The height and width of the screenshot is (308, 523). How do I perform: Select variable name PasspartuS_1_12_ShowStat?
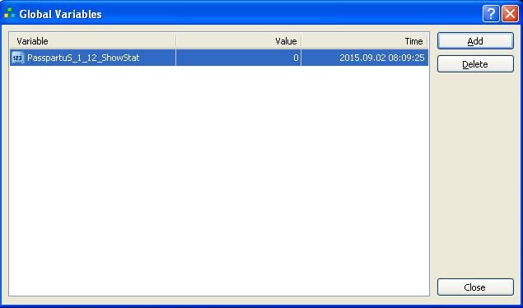83,58
